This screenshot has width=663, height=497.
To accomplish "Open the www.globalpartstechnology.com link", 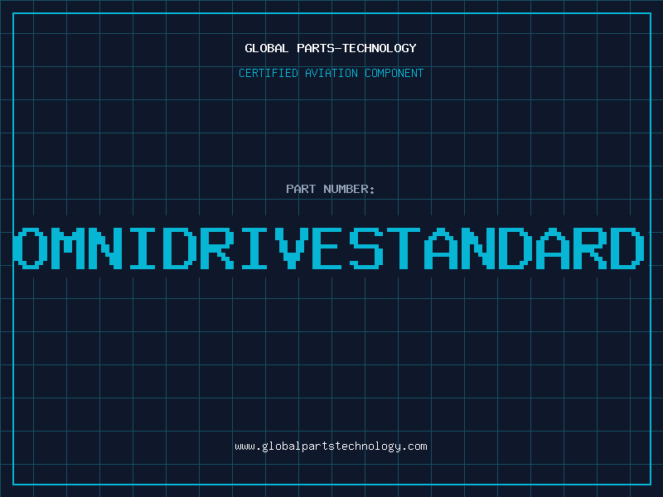I will pyautogui.click(x=331, y=446).
